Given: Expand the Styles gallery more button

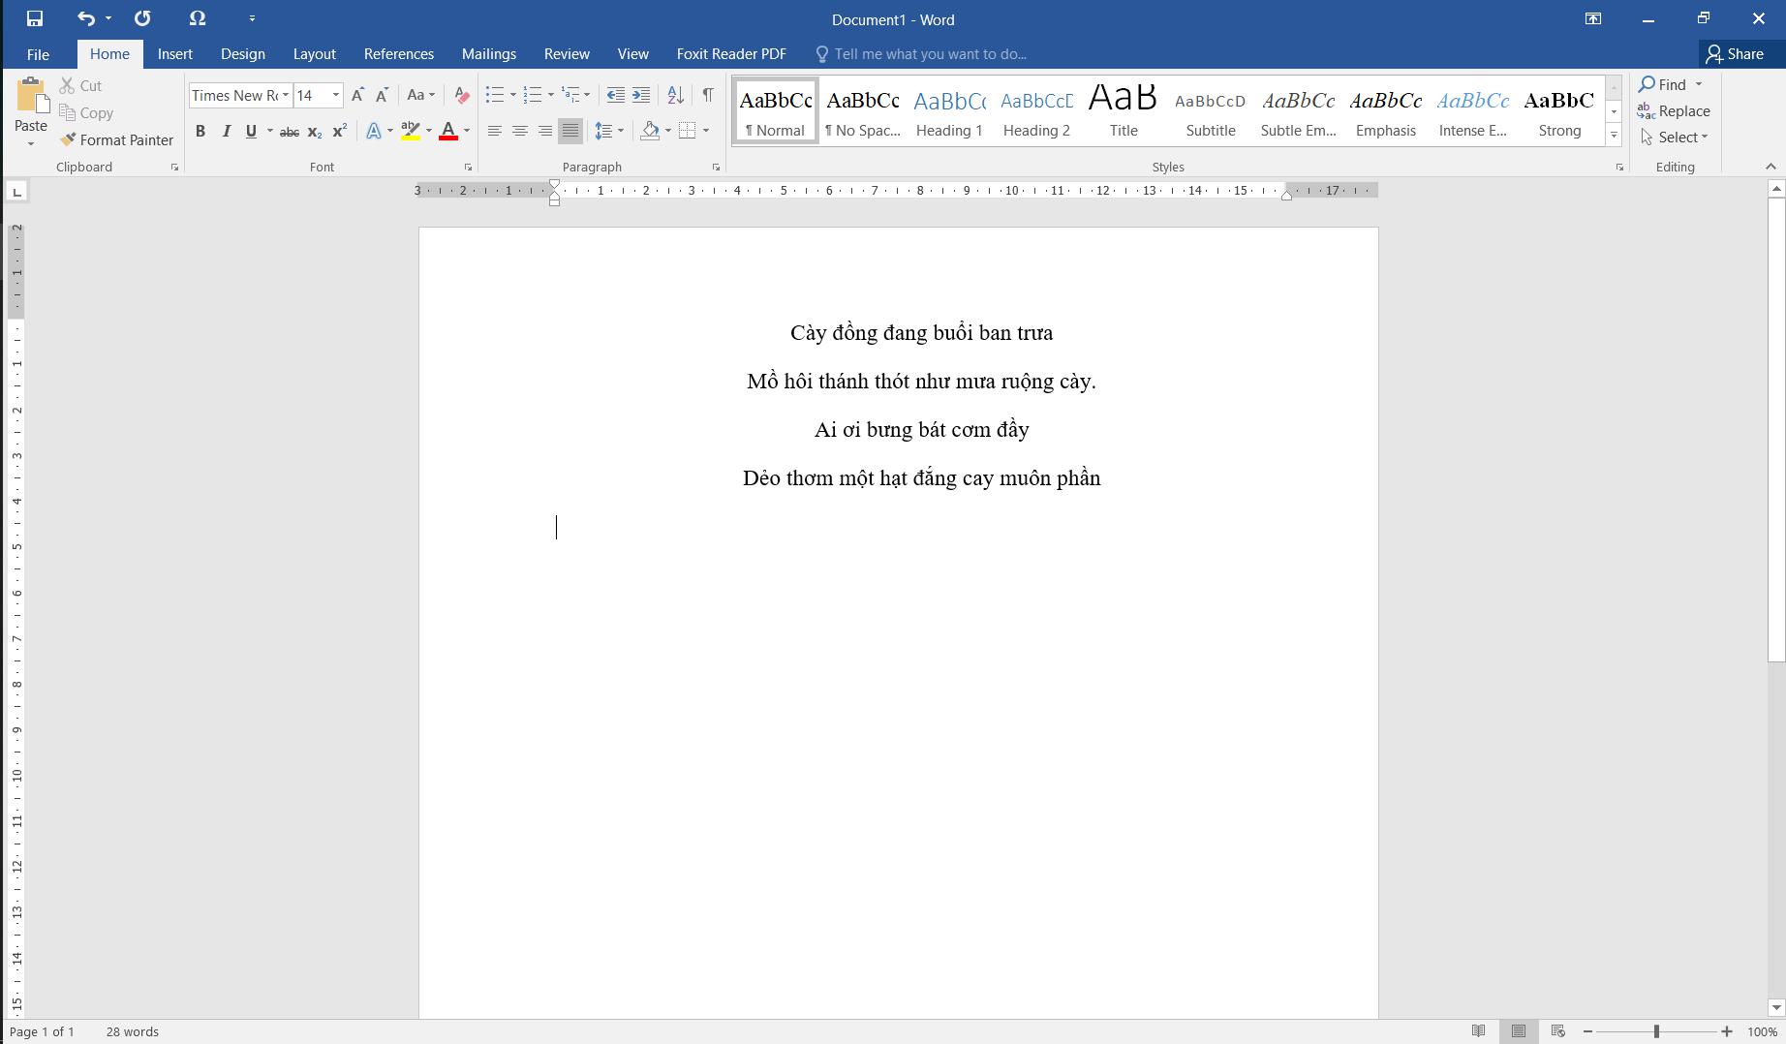Looking at the screenshot, I should (1614, 136).
